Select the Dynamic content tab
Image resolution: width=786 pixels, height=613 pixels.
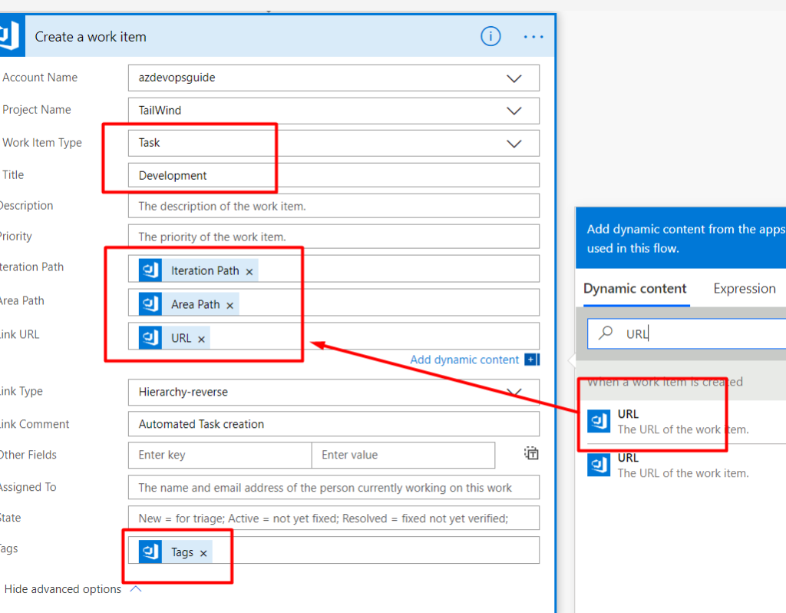pos(635,289)
